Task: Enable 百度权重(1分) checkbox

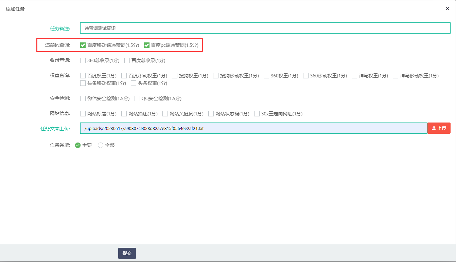Action: point(83,76)
